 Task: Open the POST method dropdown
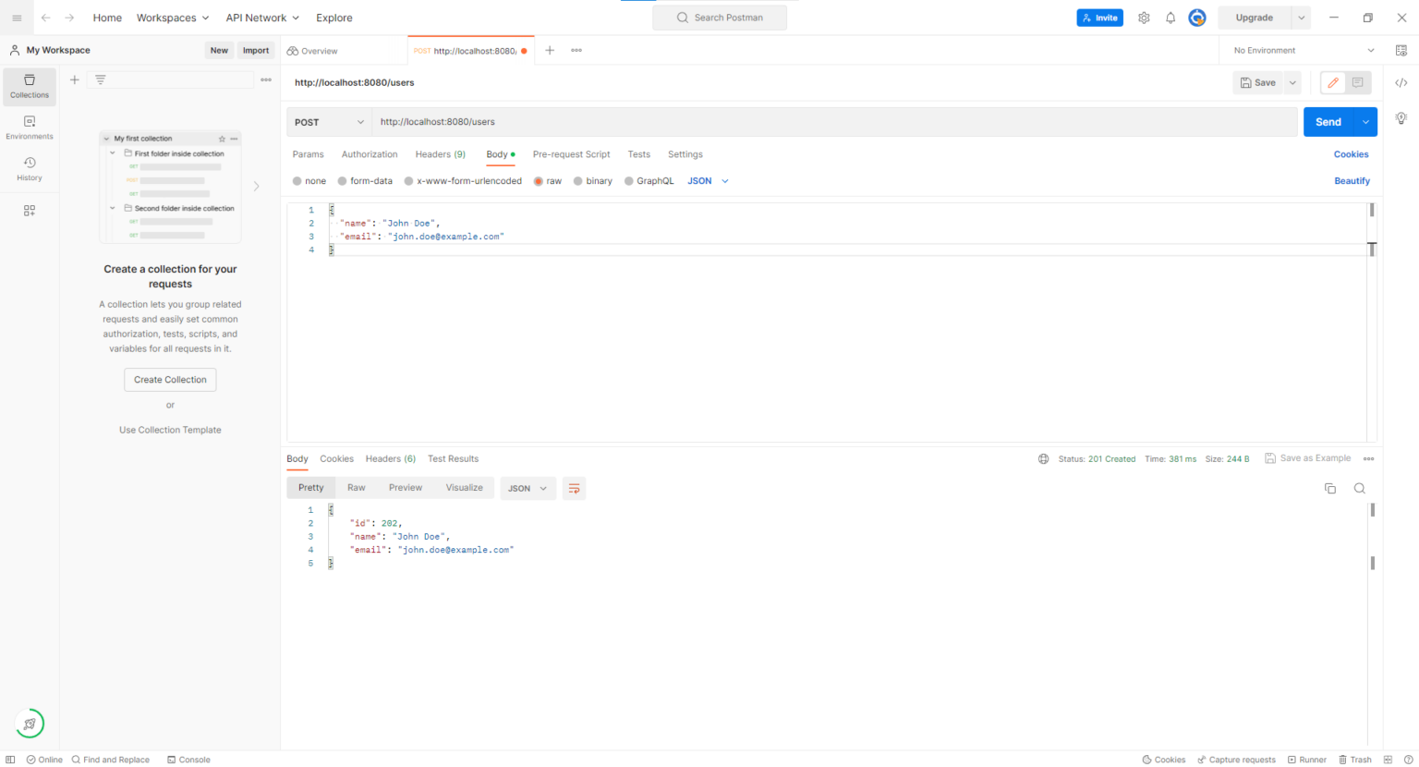click(x=328, y=121)
